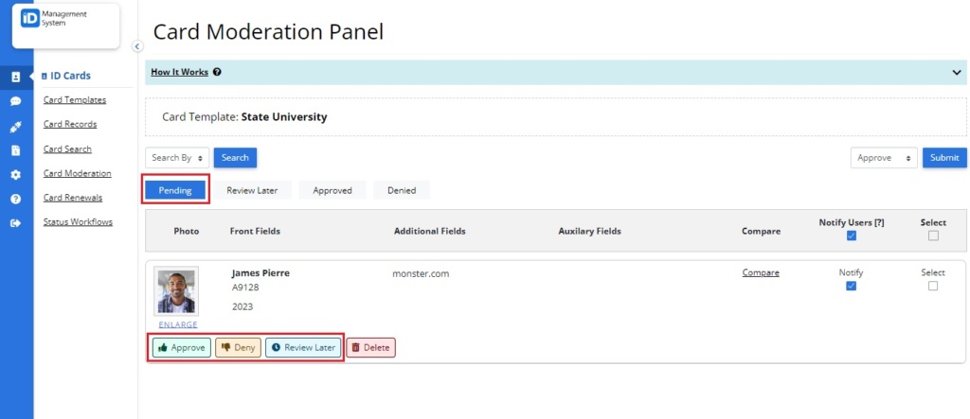
Task: Check the Select box for James Pierre
Action: (933, 286)
